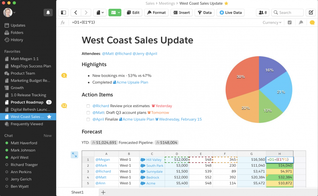Expand the spreadsheet with the blue arrows icon
The height and width of the screenshot is (196, 318).
(x=74, y=155)
